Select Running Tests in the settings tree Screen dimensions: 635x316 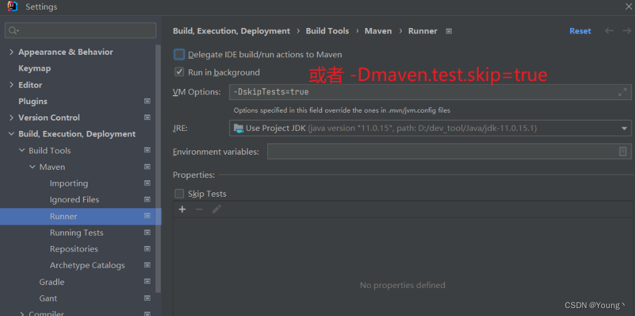[x=77, y=233]
